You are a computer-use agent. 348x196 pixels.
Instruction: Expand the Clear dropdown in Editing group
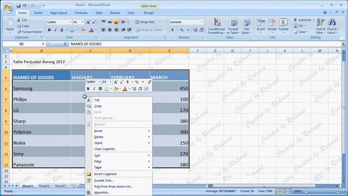(x=307, y=32)
